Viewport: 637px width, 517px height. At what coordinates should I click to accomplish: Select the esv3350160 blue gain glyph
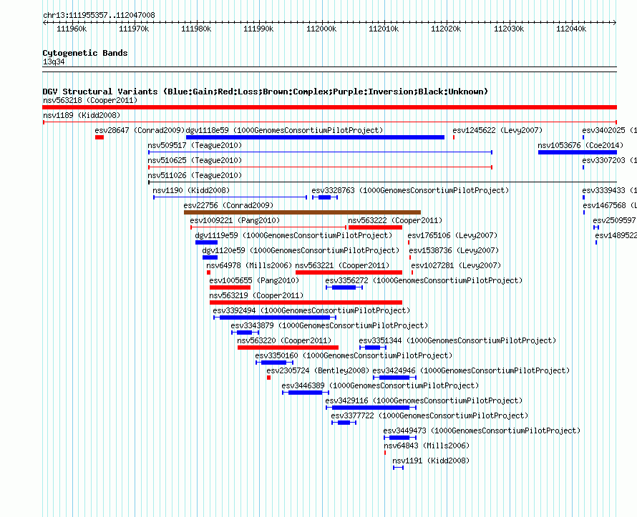[x=274, y=363]
